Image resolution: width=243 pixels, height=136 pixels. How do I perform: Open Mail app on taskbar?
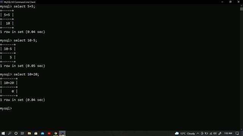coord(43,133)
